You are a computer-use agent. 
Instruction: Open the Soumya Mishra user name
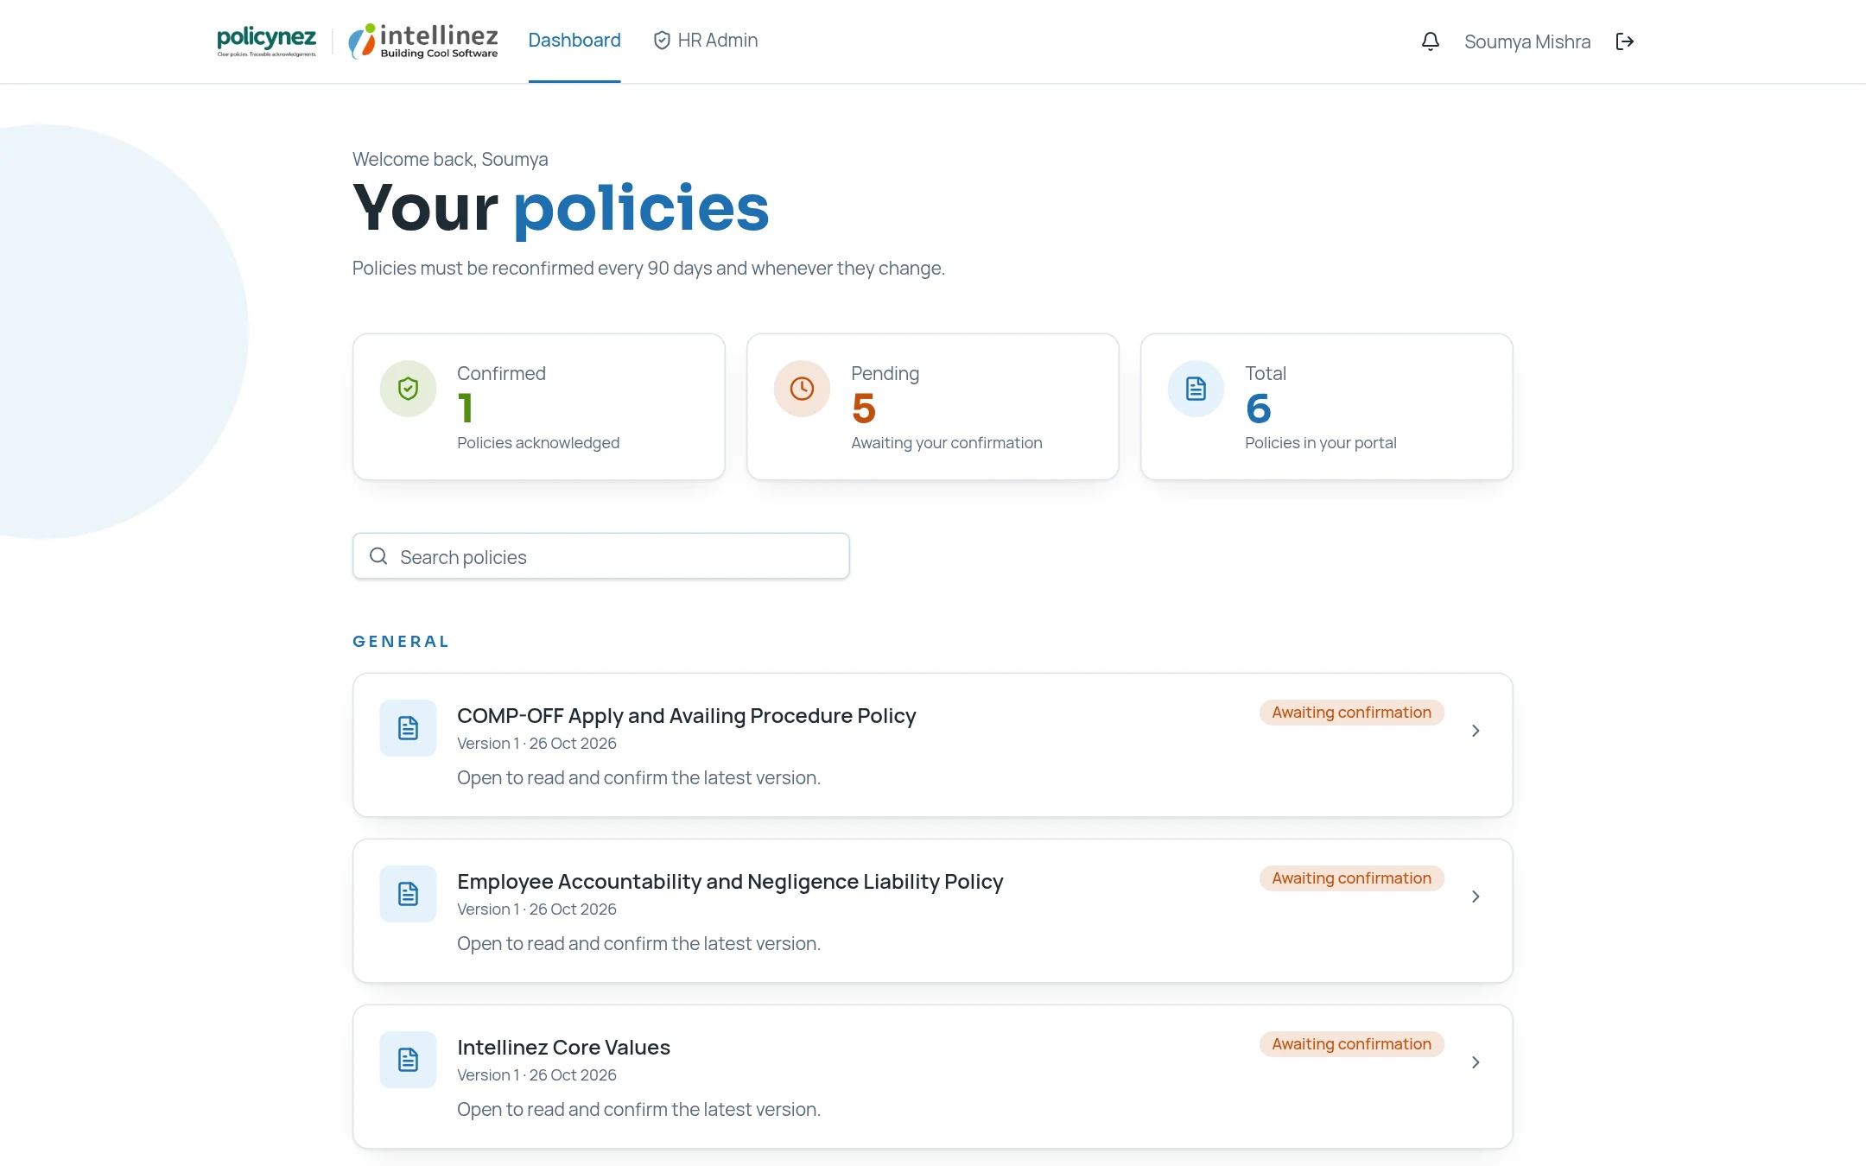pos(1527,41)
